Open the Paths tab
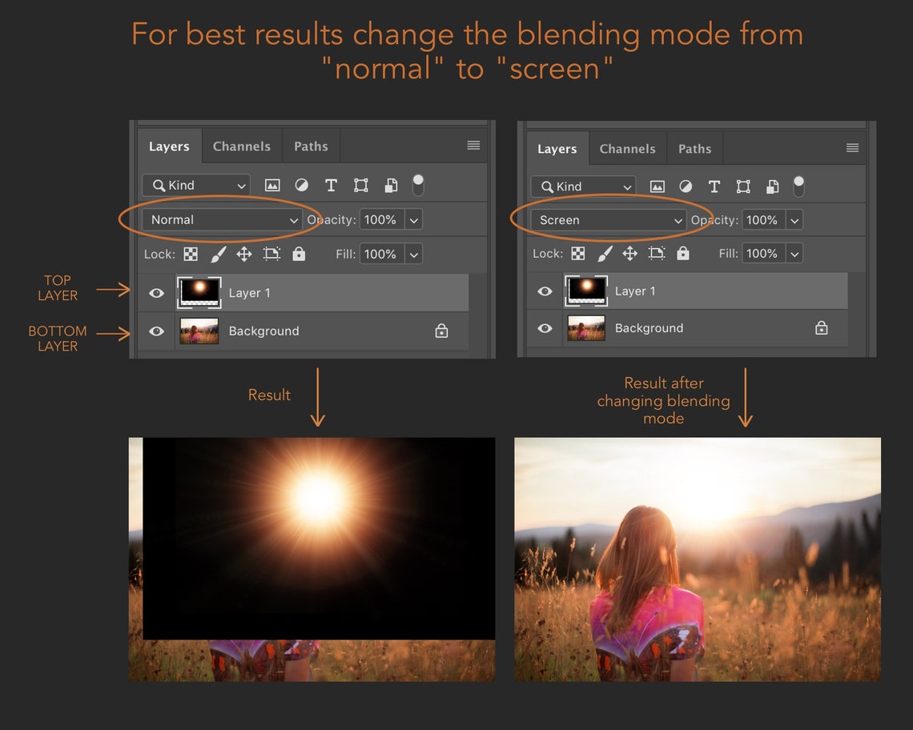 point(312,146)
